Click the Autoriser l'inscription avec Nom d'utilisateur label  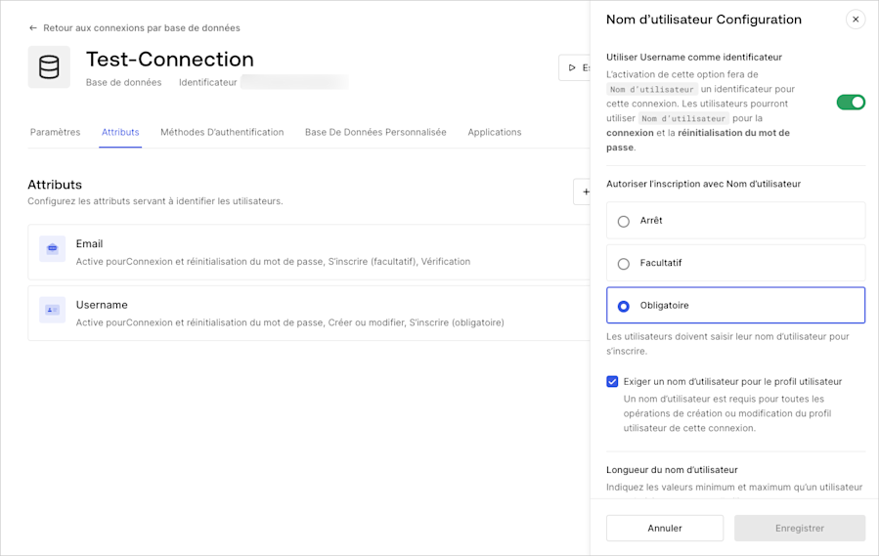pos(704,184)
